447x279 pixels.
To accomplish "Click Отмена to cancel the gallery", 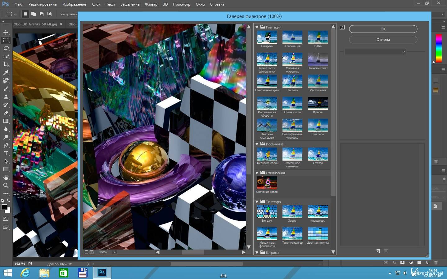I will [x=383, y=40].
